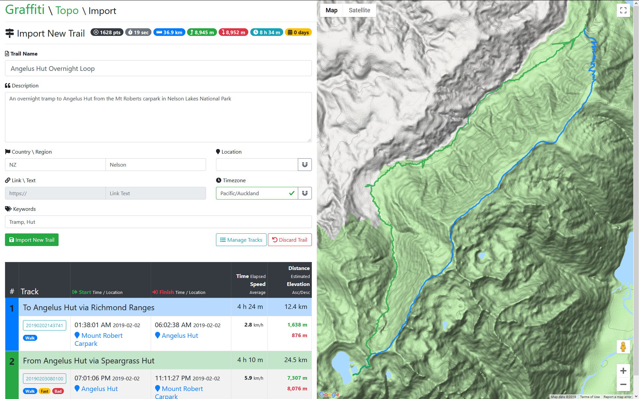Open track ID 20190202143741 selector
This screenshot has width=639, height=399.
(x=45, y=325)
